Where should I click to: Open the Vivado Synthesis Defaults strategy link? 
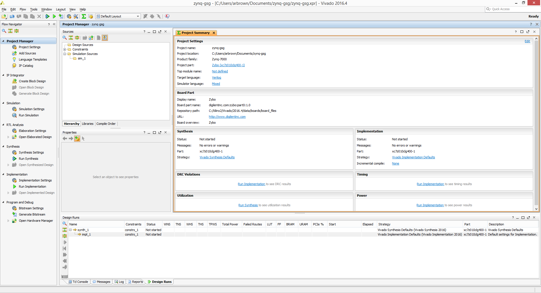click(x=217, y=157)
